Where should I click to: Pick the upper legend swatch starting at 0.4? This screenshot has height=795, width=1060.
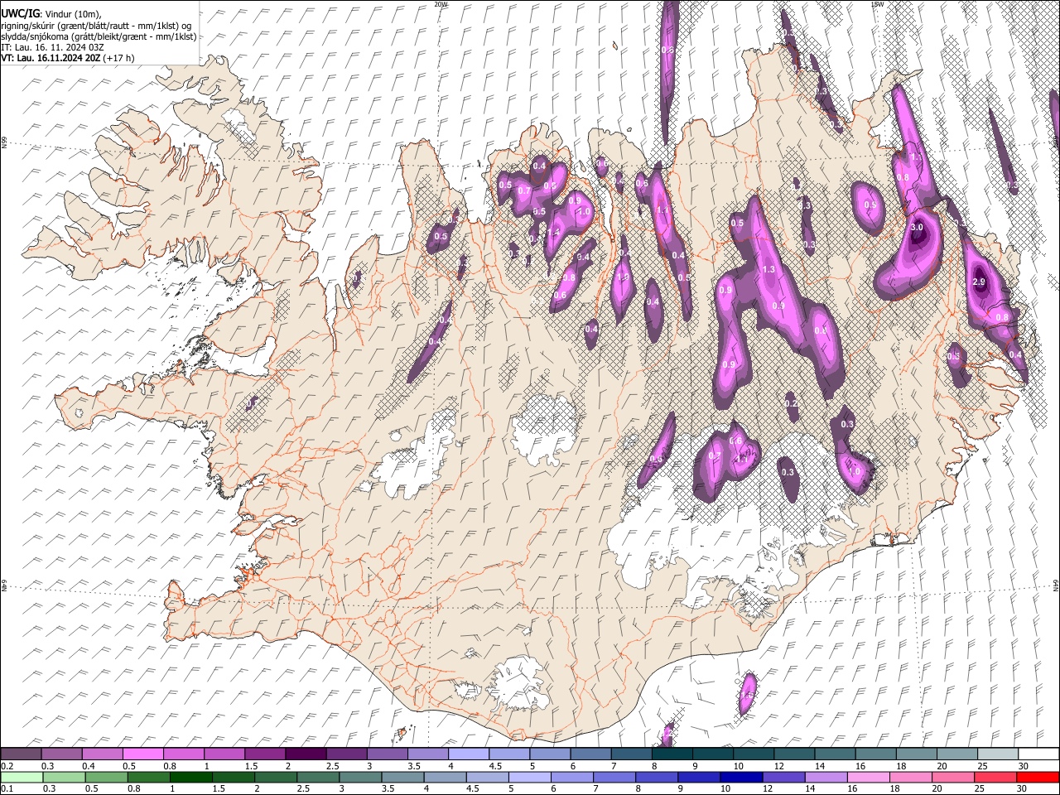102,754
